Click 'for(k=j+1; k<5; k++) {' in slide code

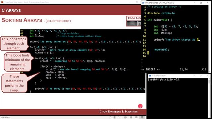click(x=49, y=58)
